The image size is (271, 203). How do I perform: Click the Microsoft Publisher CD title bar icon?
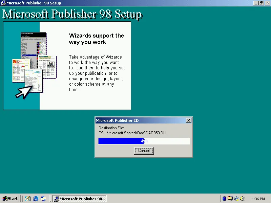coord(98,120)
